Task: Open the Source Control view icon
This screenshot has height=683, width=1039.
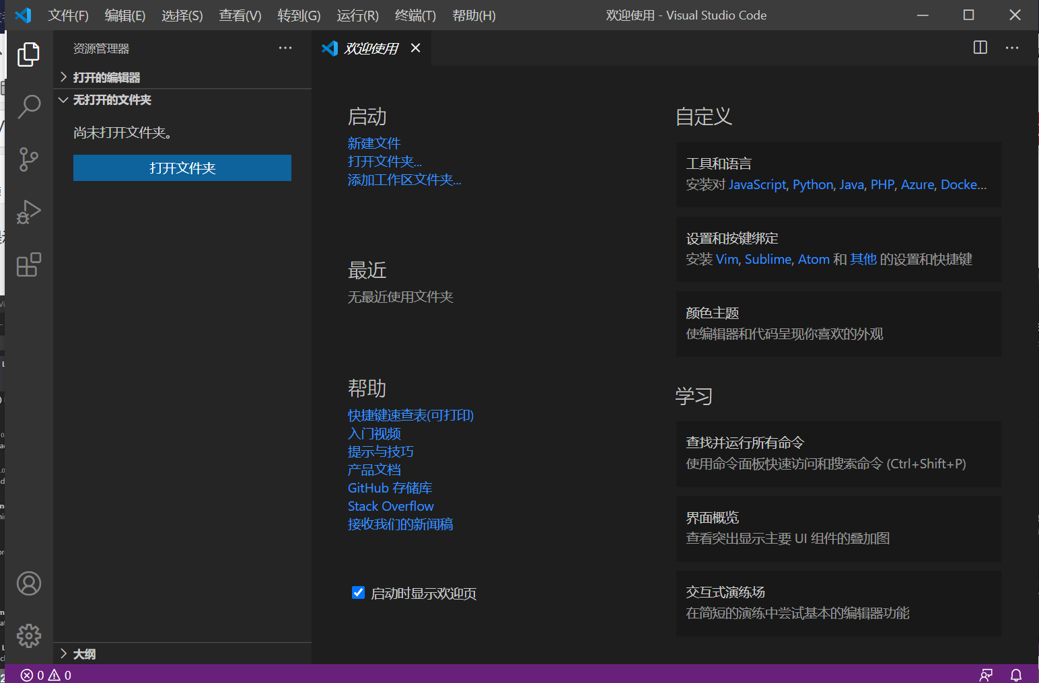Action: (28, 159)
